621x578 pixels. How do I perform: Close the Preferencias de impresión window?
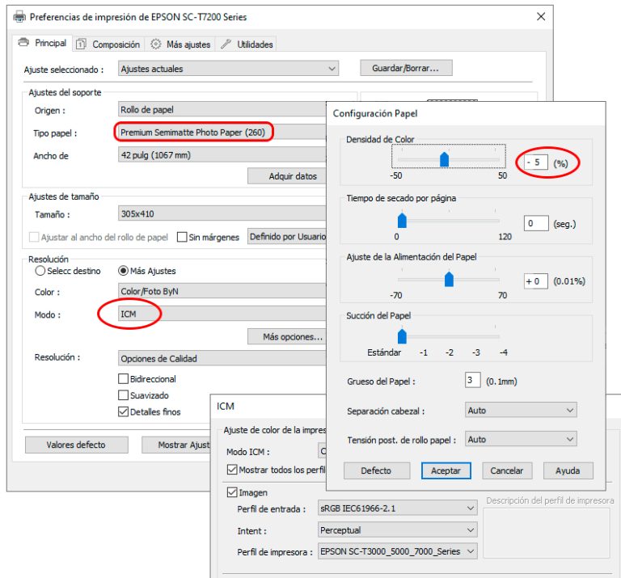pyautogui.click(x=541, y=17)
